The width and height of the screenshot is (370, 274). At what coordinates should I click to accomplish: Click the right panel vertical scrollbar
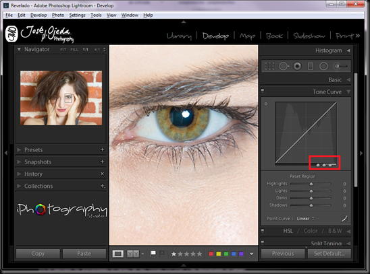pyautogui.click(x=356, y=130)
